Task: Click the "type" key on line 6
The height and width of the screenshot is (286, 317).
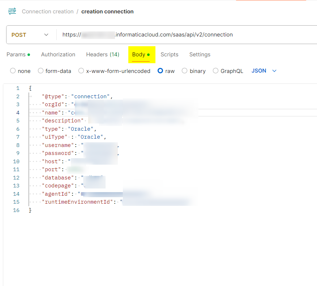Action: pyautogui.click(x=51, y=129)
